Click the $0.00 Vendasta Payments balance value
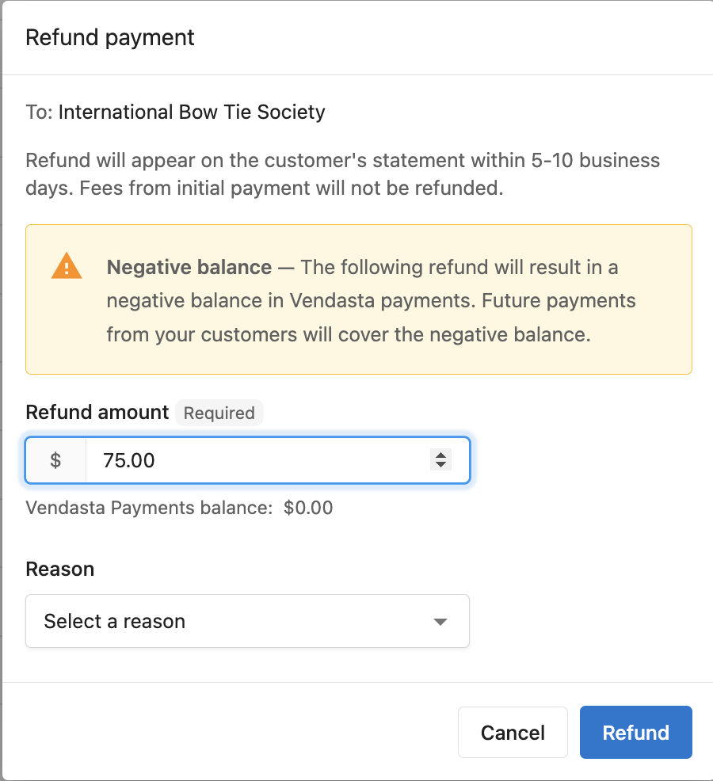Image resolution: width=713 pixels, height=781 pixels. click(x=308, y=508)
